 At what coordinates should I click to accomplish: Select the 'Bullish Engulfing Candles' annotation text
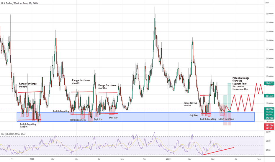[28, 125]
